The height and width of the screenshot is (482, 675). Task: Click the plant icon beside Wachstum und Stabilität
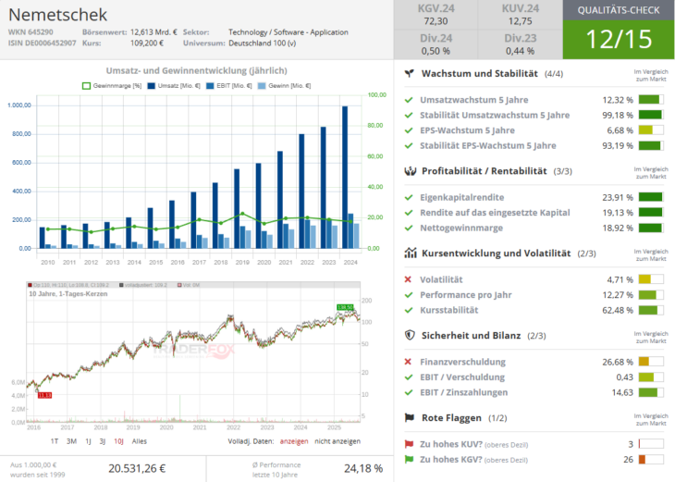click(x=409, y=73)
